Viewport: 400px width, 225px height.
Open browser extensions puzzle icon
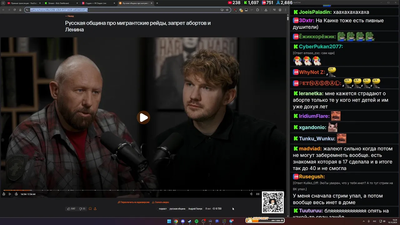click(257, 10)
